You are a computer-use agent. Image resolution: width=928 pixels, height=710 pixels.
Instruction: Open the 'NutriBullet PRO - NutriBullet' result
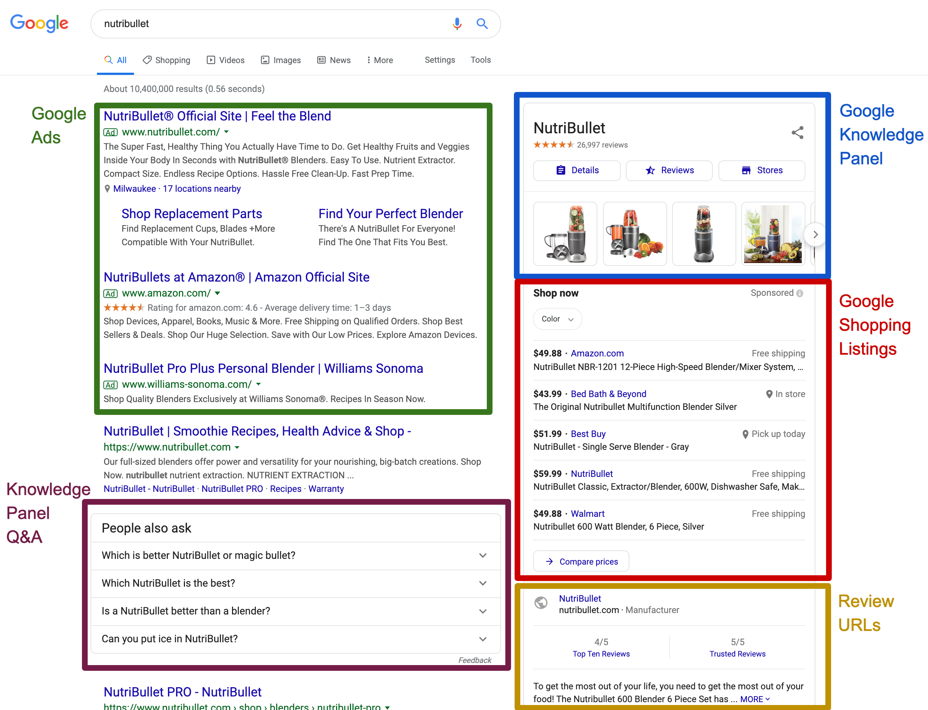[x=182, y=692]
